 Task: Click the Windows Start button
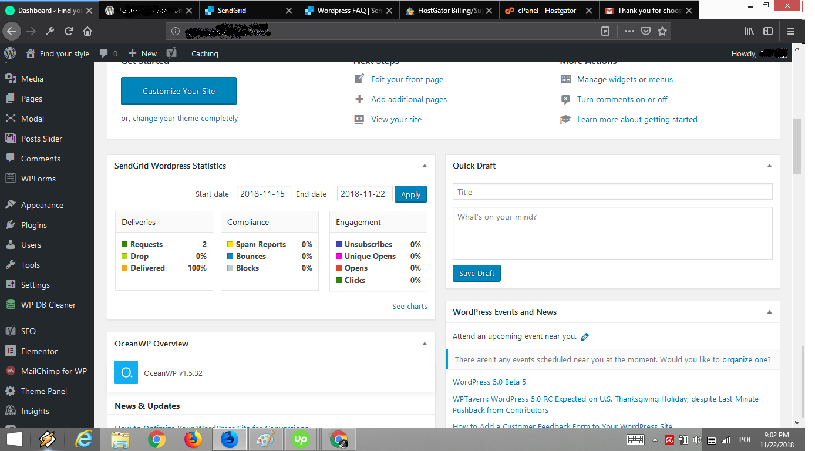pyautogui.click(x=15, y=439)
